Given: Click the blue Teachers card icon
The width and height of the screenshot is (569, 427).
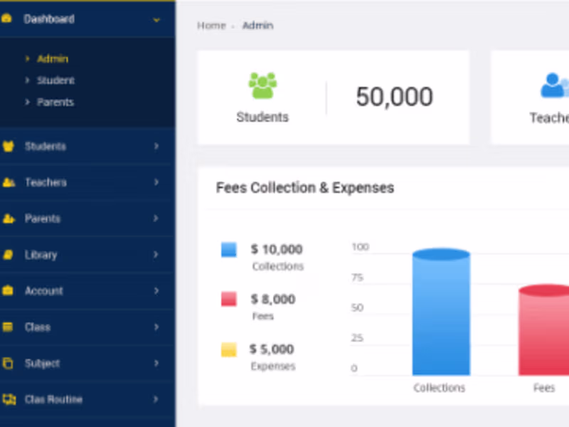Looking at the screenshot, I should (x=554, y=85).
